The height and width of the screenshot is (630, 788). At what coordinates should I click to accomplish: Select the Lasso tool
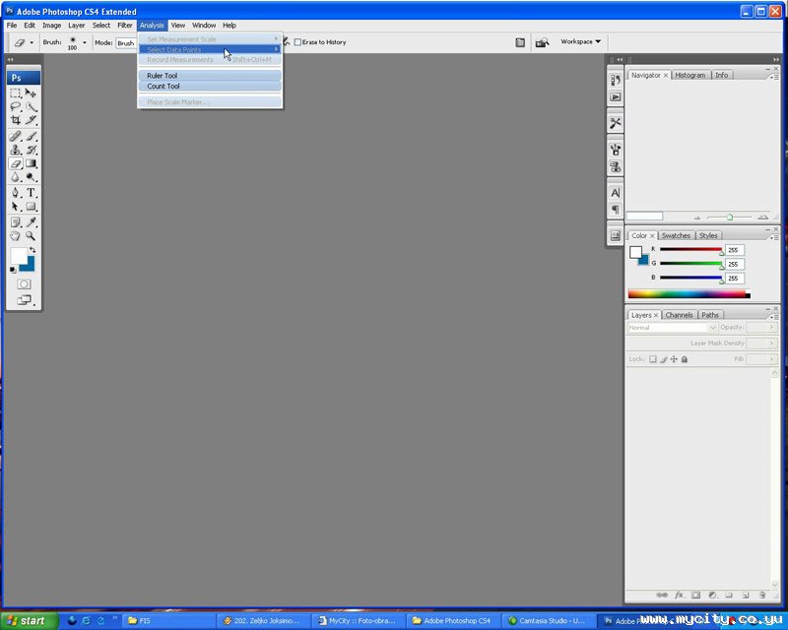coord(16,106)
